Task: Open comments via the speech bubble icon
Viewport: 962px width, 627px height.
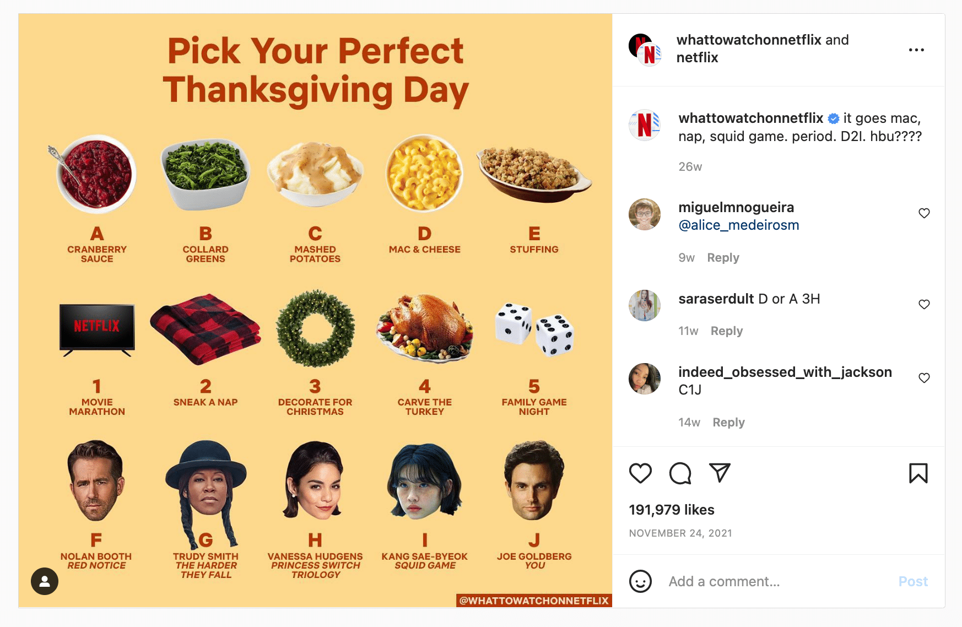Action: coord(679,473)
